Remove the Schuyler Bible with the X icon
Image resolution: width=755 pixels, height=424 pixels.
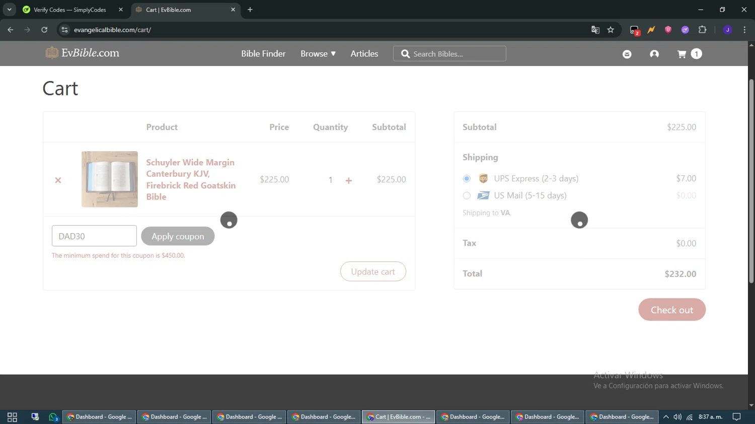point(58,180)
